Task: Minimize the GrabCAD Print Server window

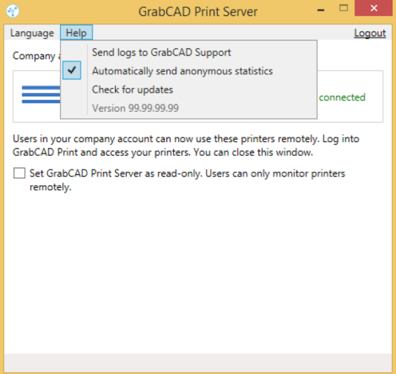Action: coord(321,10)
